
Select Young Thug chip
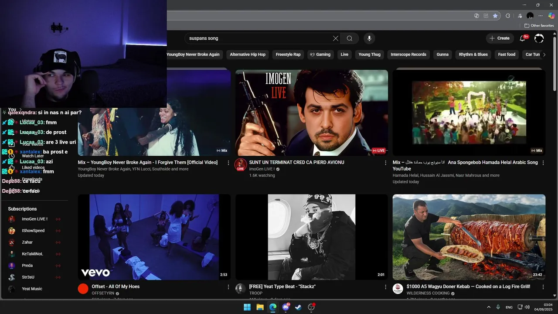(x=369, y=55)
